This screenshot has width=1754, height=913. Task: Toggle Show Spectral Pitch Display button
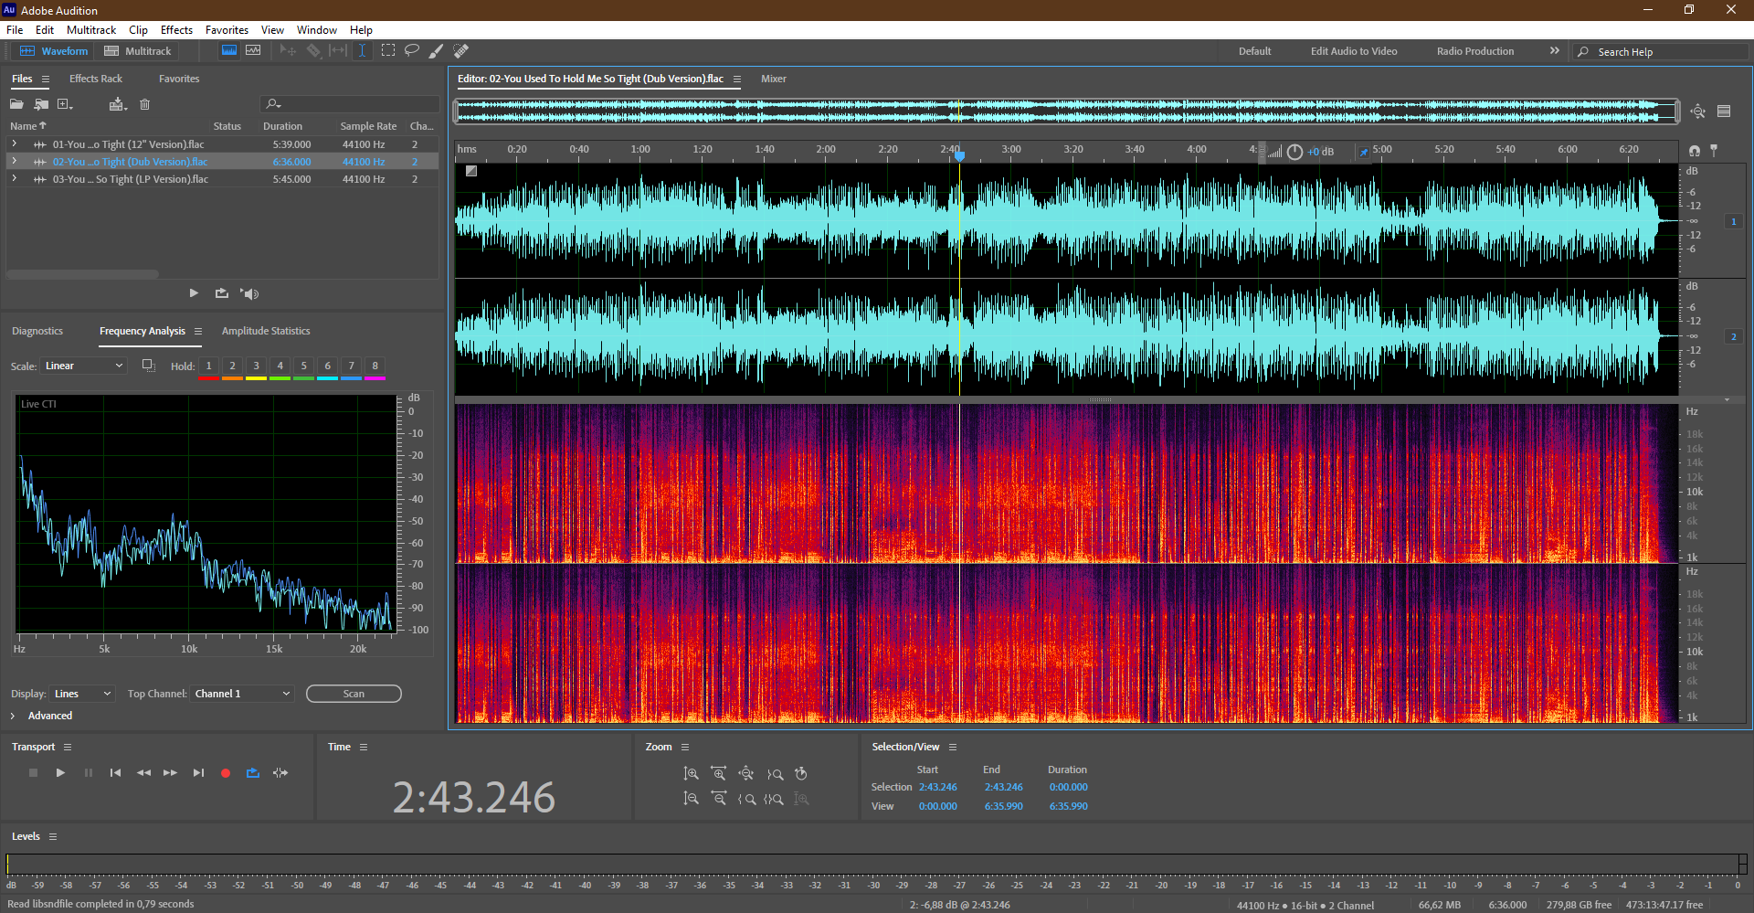click(x=253, y=50)
